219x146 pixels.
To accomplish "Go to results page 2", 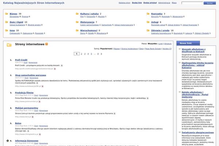I will pos(81,54).
